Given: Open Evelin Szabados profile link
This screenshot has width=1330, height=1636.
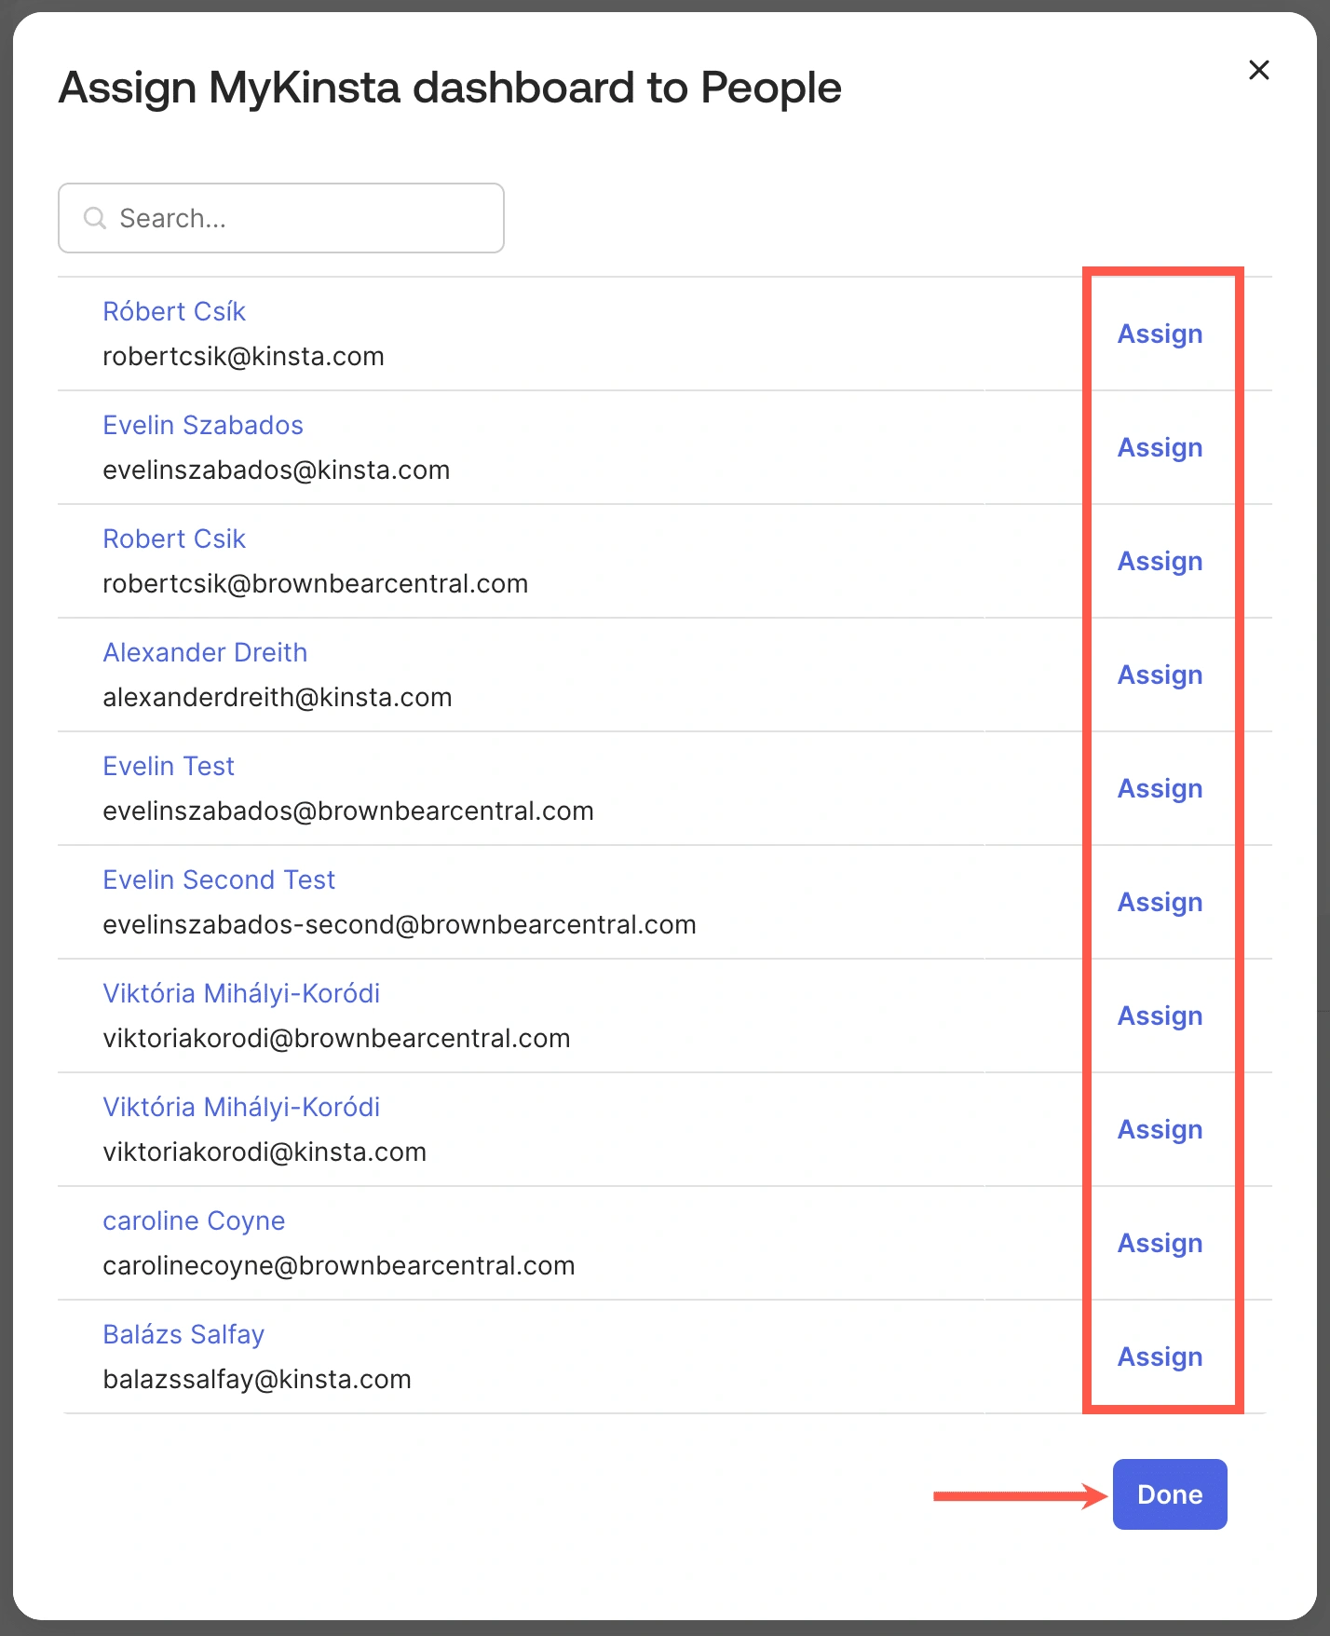Looking at the screenshot, I should click(x=203, y=425).
